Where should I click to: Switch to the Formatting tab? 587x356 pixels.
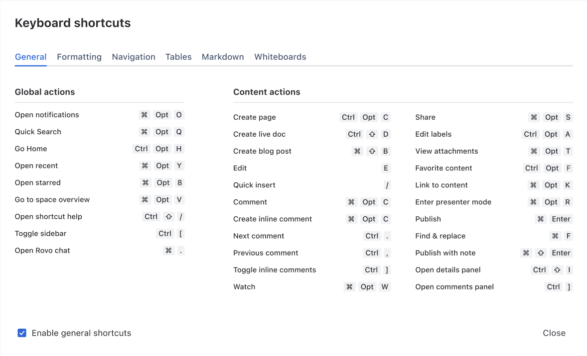tap(79, 57)
